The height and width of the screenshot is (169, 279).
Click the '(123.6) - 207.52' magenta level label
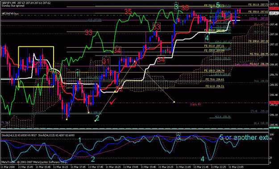point(258,18)
